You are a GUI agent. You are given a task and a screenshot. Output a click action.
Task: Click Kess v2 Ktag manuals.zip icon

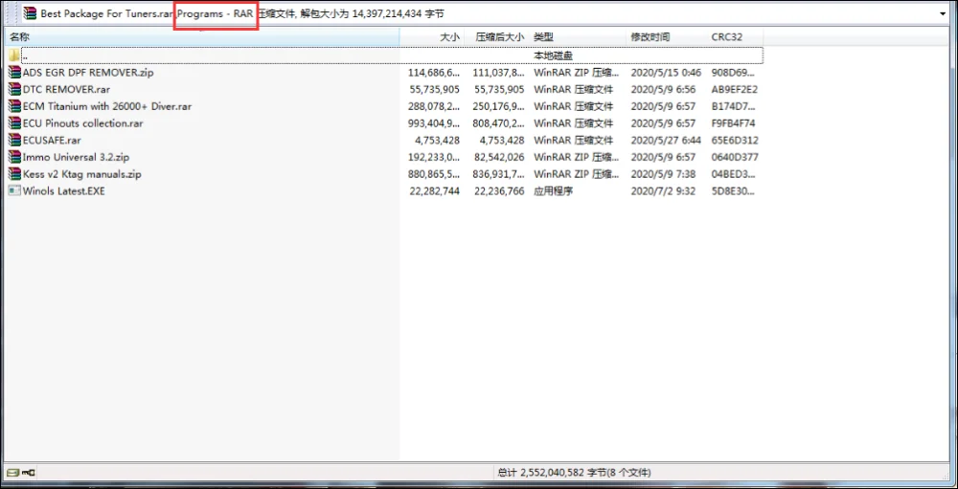click(x=14, y=174)
